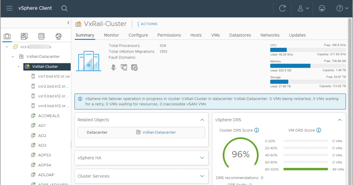Screen dimensions: 353x185
Task: Click the ACCMEALS VM icon
Action: tap(33, 116)
